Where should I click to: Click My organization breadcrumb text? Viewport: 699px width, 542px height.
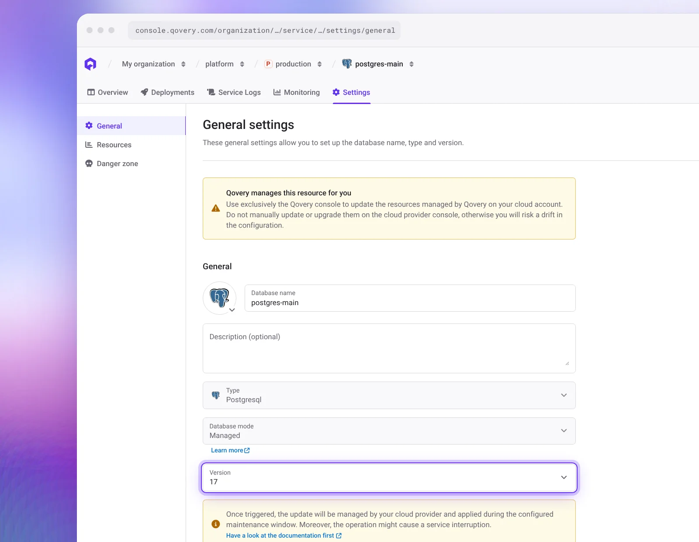pos(149,64)
